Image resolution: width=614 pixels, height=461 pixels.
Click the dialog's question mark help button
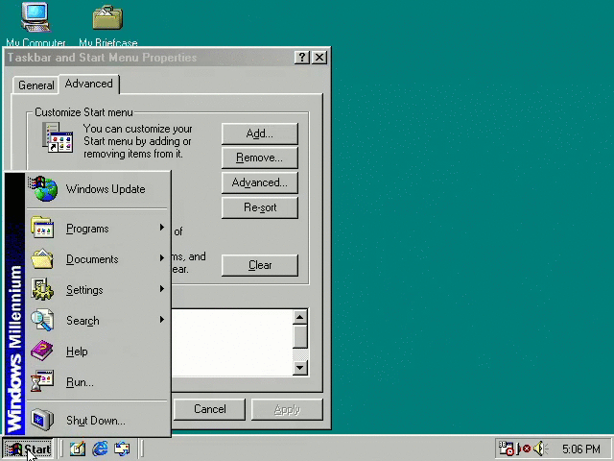302,58
